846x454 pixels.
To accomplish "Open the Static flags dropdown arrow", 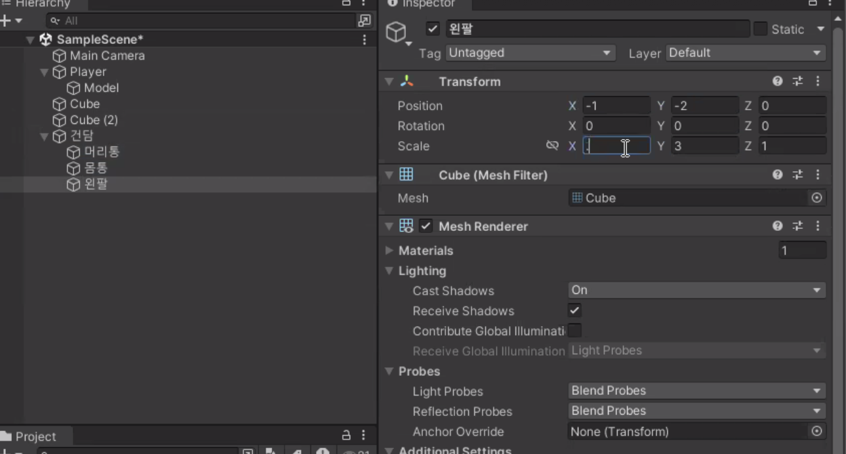I will [820, 30].
